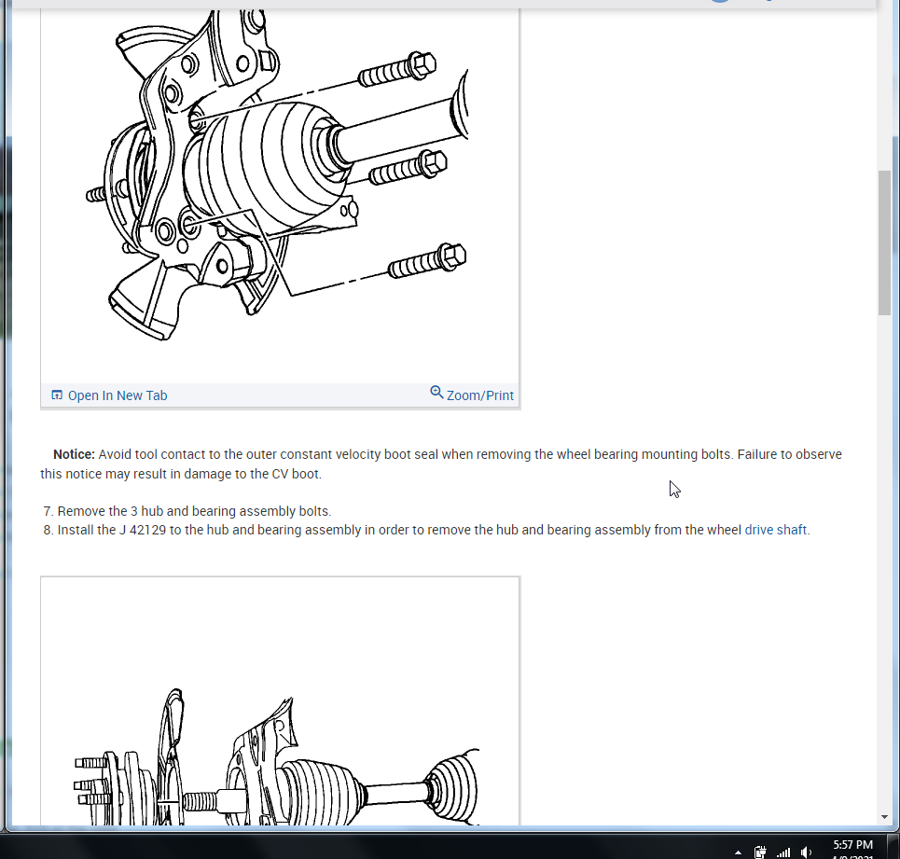The height and width of the screenshot is (859, 900).
Task: Click the Open In New Tab icon
Action: pos(57,395)
